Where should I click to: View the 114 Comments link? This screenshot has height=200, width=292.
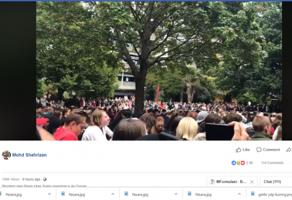[272, 163]
